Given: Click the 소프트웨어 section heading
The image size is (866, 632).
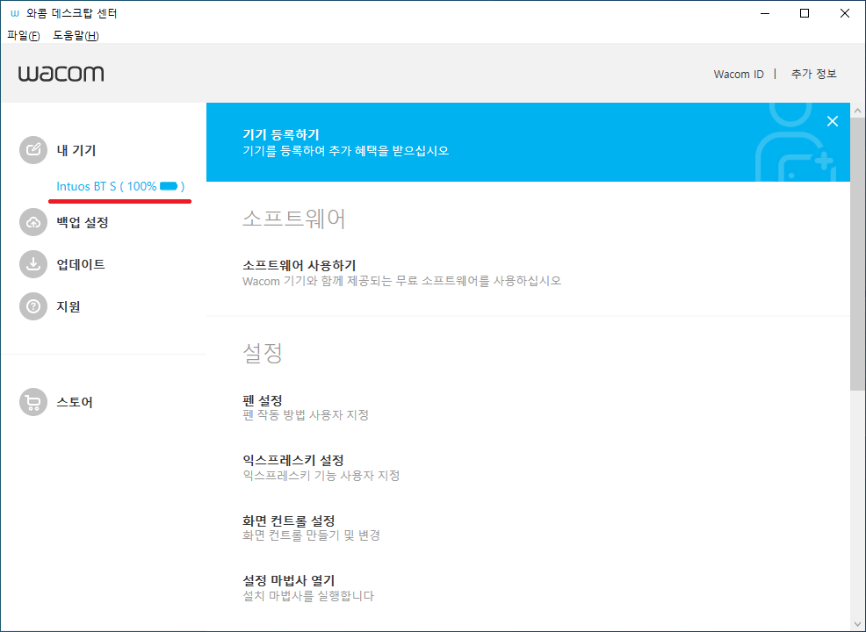Looking at the screenshot, I should pos(294,219).
